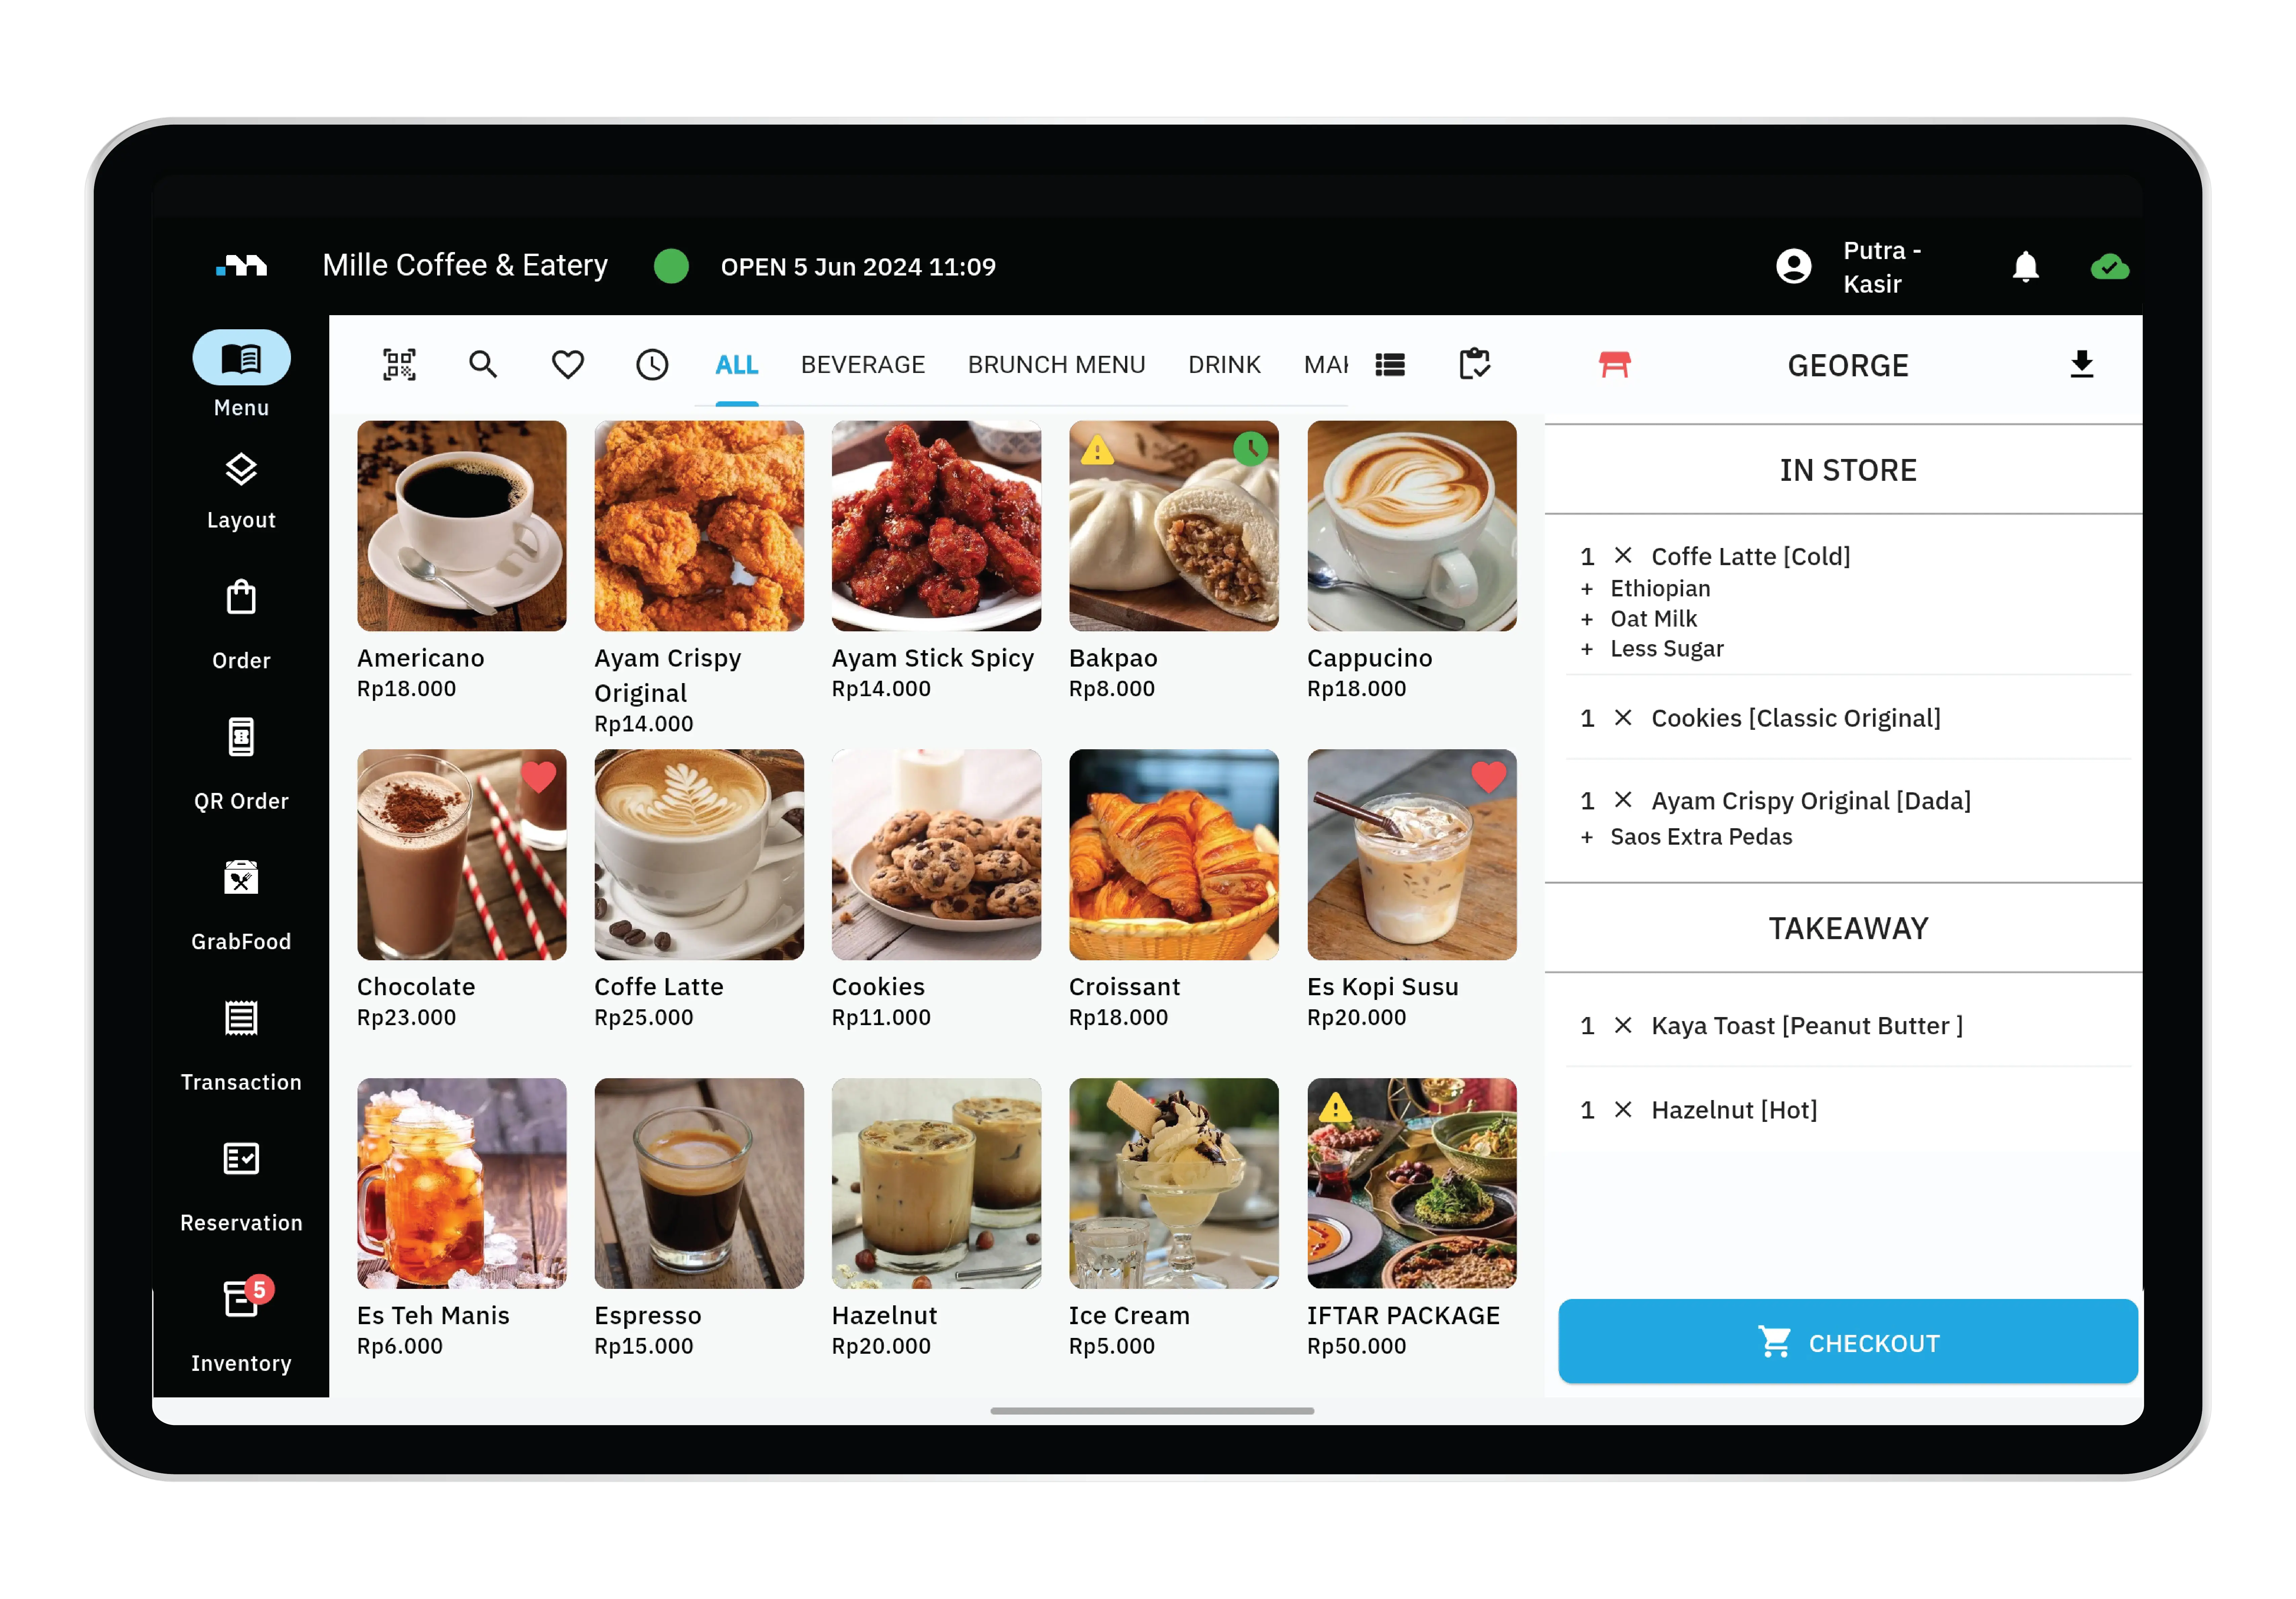Click the green open status indicator
Screen dimensions: 2296x1599
[671, 266]
